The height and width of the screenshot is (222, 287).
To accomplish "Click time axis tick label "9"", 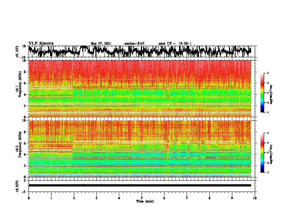I will point(232,198).
